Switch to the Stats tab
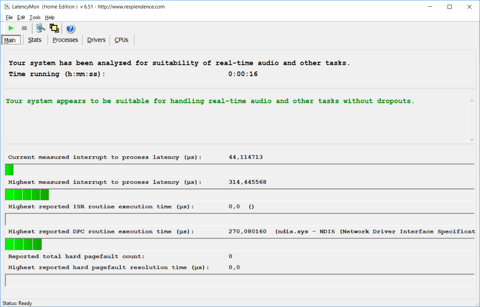The width and height of the screenshot is (480, 307). coord(35,40)
